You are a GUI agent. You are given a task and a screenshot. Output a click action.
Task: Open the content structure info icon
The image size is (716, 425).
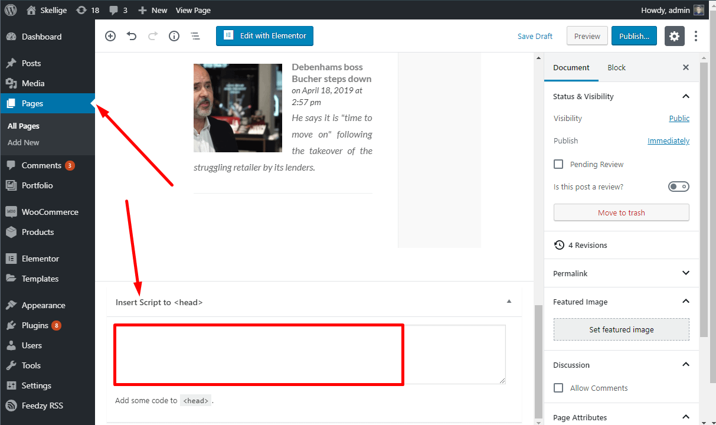(174, 36)
